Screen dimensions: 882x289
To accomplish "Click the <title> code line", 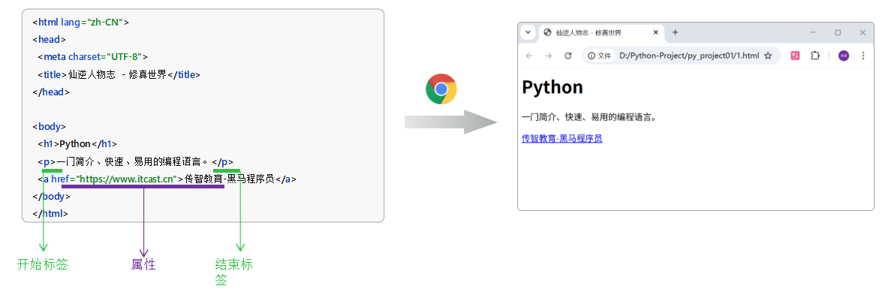I will tap(119, 74).
